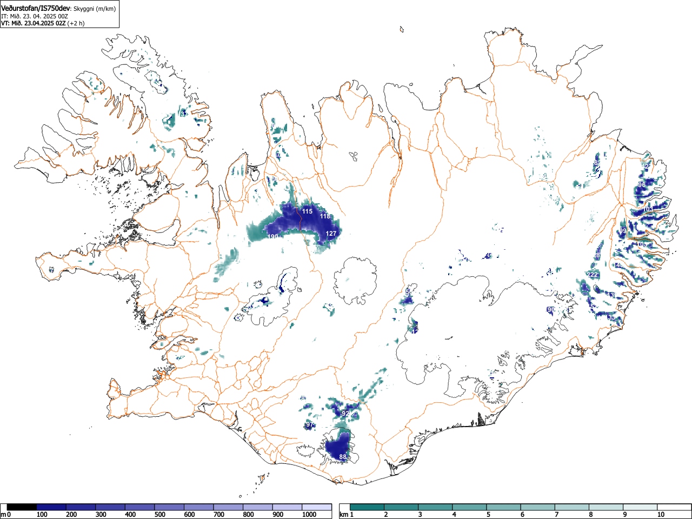Pick the 800–900 m legend swatch
This screenshot has height=519, width=692.
click(x=258, y=507)
